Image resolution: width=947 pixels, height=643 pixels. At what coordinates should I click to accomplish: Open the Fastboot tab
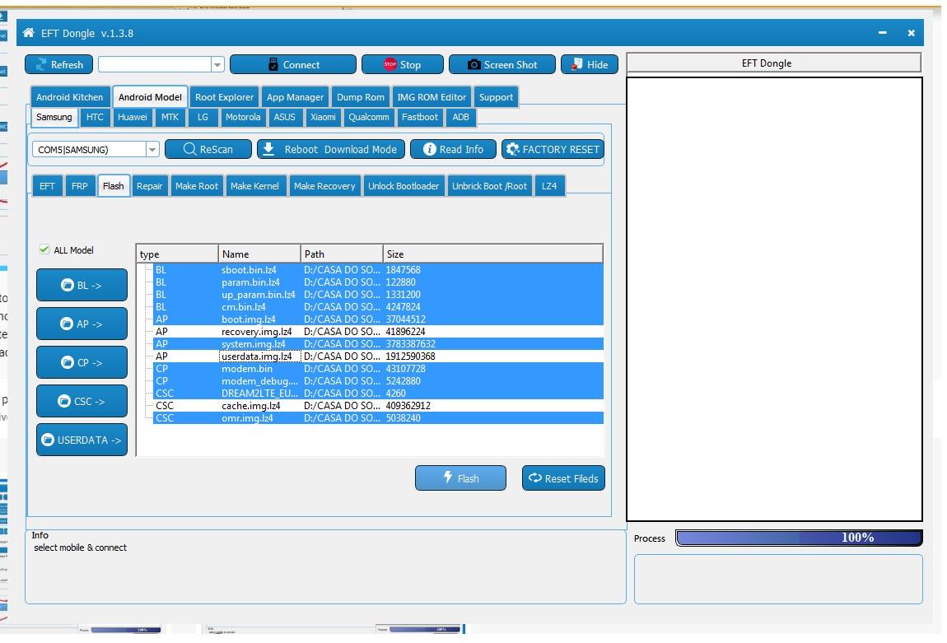click(420, 117)
